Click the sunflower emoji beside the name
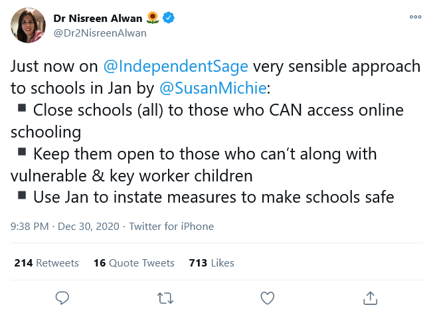This screenshot has height=315, width=433. pos(154,18)
